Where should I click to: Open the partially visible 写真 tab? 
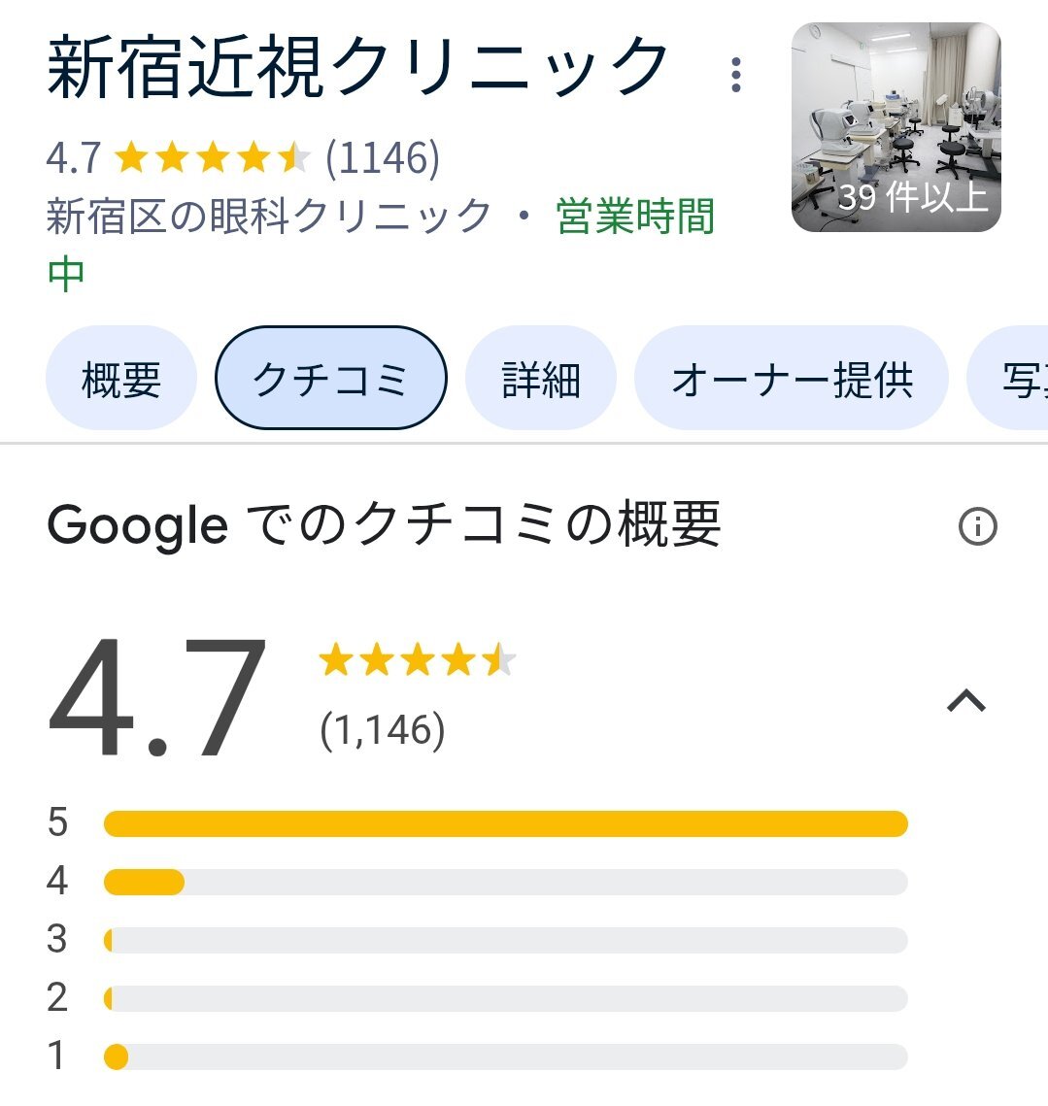pyautogui.click(x=1009, y=378)
